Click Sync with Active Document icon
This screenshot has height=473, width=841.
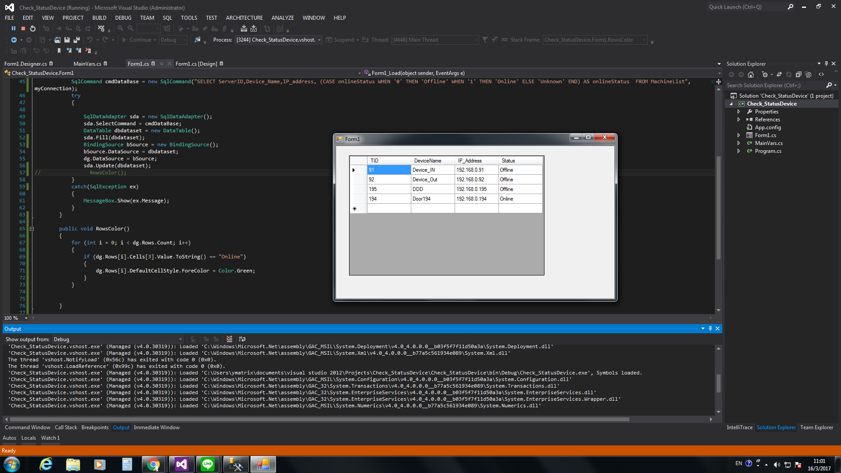[x=779, y=74]
